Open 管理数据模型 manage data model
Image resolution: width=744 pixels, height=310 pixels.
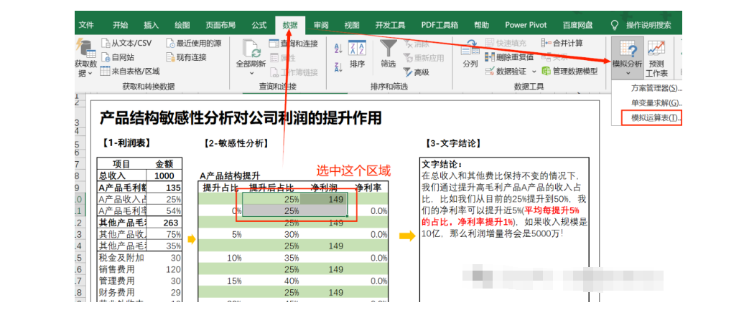coord(569,72)
